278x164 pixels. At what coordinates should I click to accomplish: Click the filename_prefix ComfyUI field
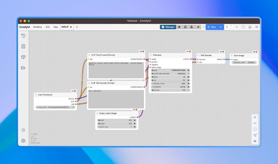click(244, 62)
